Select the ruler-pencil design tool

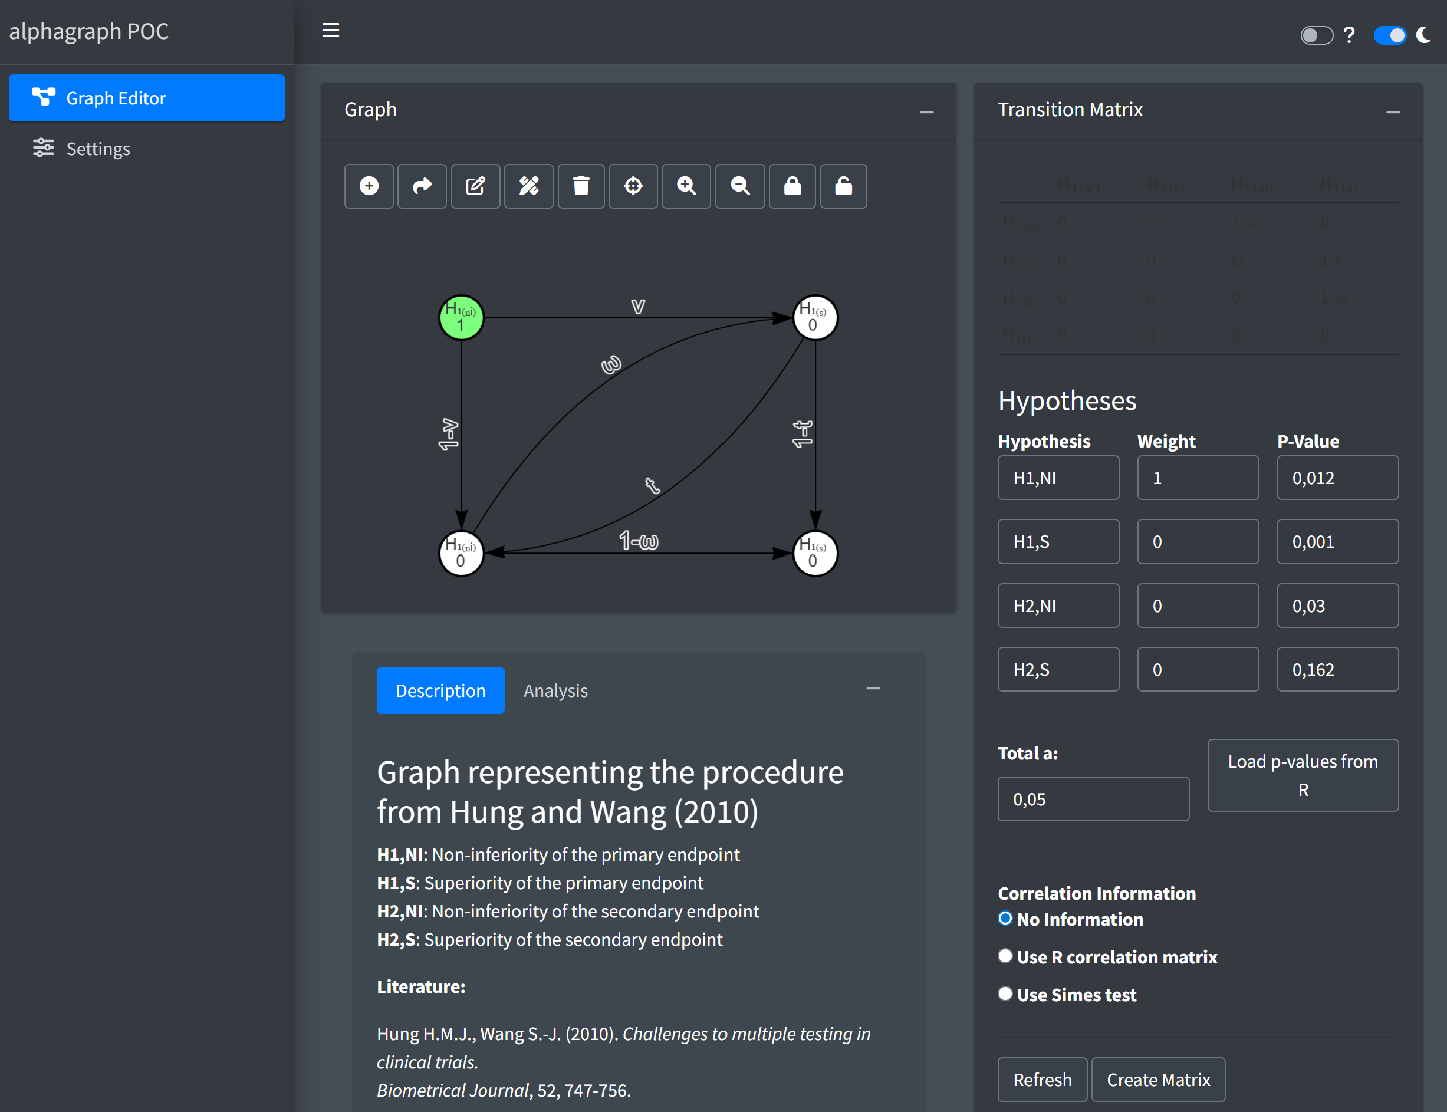[528, 186]
